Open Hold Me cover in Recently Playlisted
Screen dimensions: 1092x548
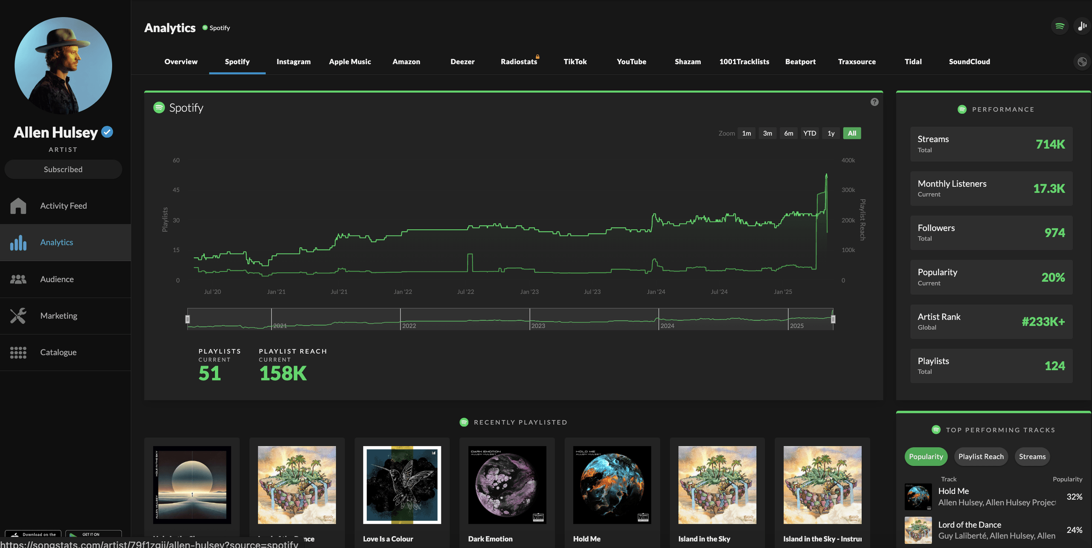pyautogui.click(x=612, y=485)
